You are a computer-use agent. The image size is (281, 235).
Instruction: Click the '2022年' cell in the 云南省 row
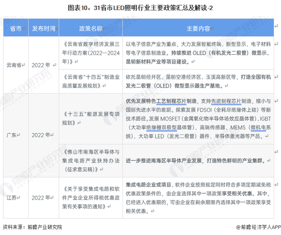pyautogui.click(x=43, y=65)
